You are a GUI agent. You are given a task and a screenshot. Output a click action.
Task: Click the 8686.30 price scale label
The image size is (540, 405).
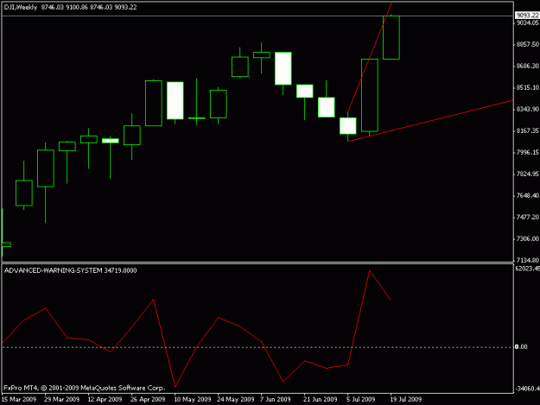tap(527, 66)
